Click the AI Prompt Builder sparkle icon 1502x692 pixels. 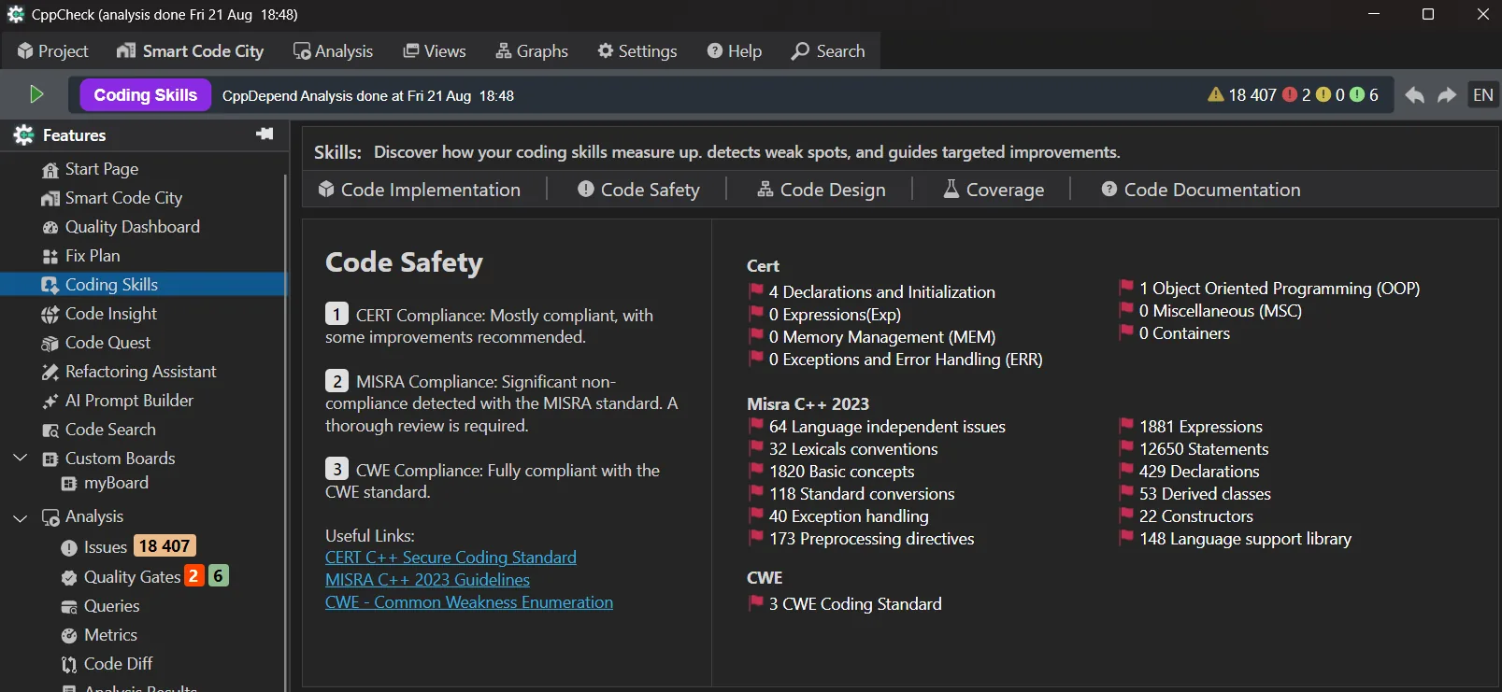pyautogui.click(x=50, y=402)
